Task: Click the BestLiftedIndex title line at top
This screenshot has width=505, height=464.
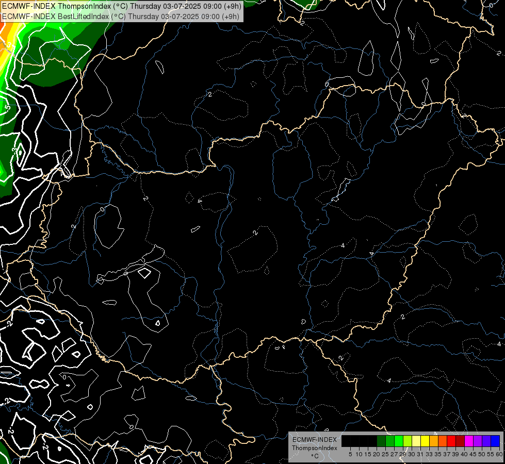Action: (x=121, y=16)
